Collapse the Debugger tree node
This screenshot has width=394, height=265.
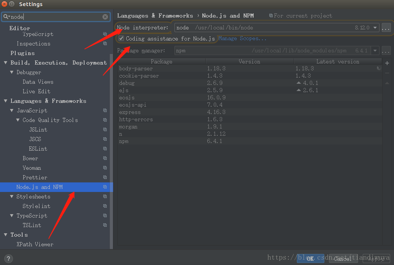tap(11, 72)
